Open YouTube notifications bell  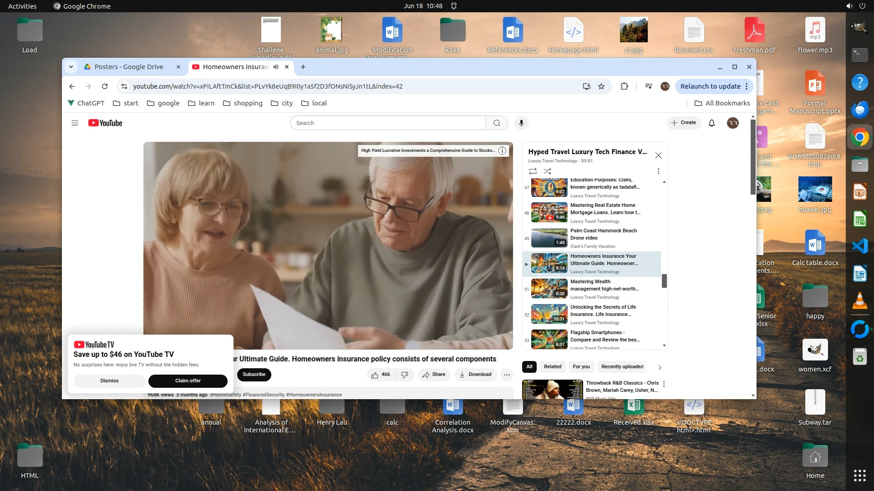pyautogui.click(x=711, y=123)
